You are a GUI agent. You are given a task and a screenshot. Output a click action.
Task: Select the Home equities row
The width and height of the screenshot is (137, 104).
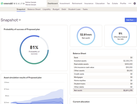point(103,80)
